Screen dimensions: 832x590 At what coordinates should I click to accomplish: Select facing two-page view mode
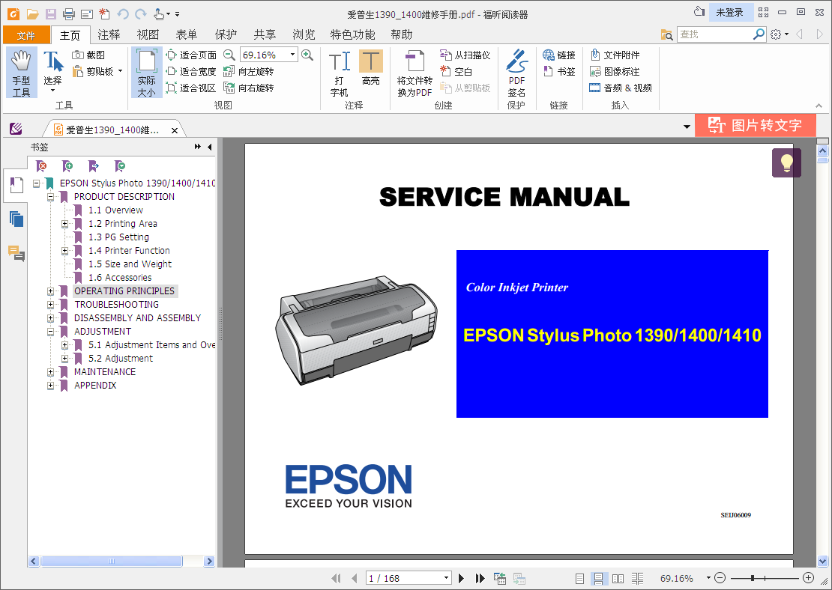click(x=618, y=578)
